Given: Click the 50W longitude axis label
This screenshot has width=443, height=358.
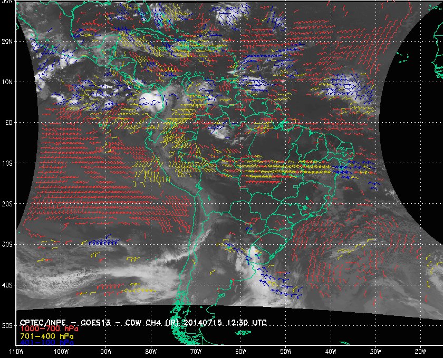Looking at the screenshot, I should (x=286, y=352).
